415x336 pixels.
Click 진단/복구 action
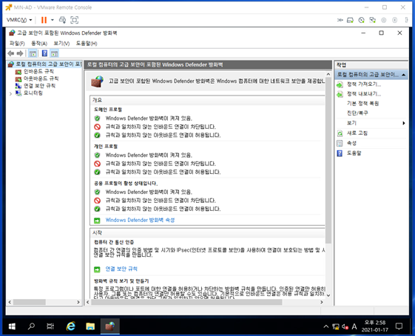click(x=357, y=113)
